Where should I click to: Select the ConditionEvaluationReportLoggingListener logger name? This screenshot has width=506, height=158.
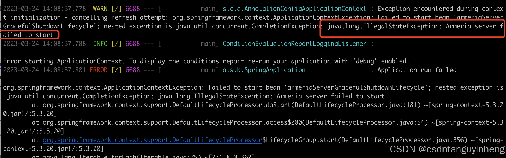pos(294,44)
